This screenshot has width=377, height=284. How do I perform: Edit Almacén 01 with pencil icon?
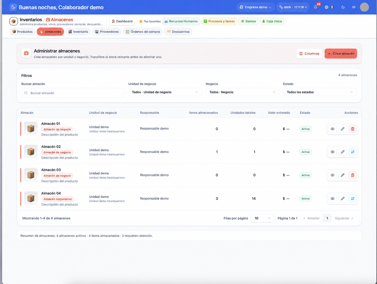click(343, 129)
